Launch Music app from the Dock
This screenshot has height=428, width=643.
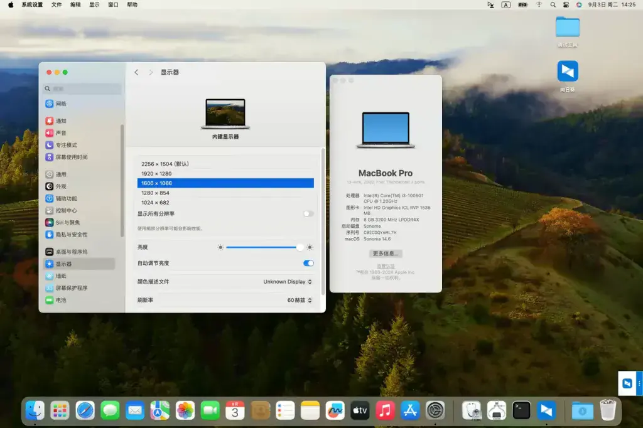[385, 410]
